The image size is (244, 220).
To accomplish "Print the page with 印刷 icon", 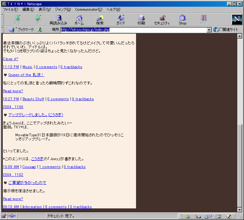I will pos(141,20).
